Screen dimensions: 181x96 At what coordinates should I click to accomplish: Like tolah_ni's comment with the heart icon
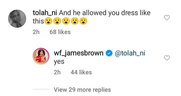click(167, 18)
